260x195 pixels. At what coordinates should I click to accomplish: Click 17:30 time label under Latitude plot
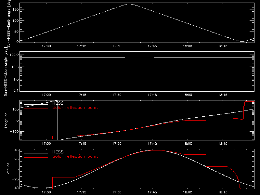click(117, 192)
